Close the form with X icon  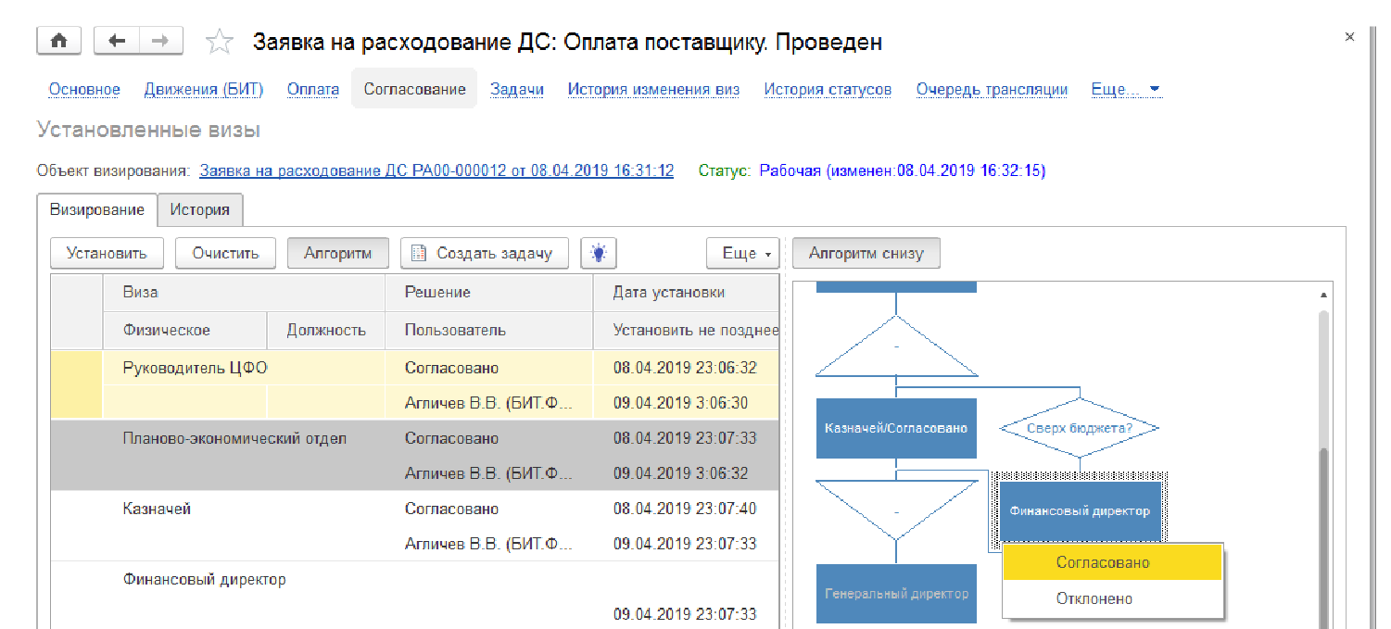tap(1349, 36)
